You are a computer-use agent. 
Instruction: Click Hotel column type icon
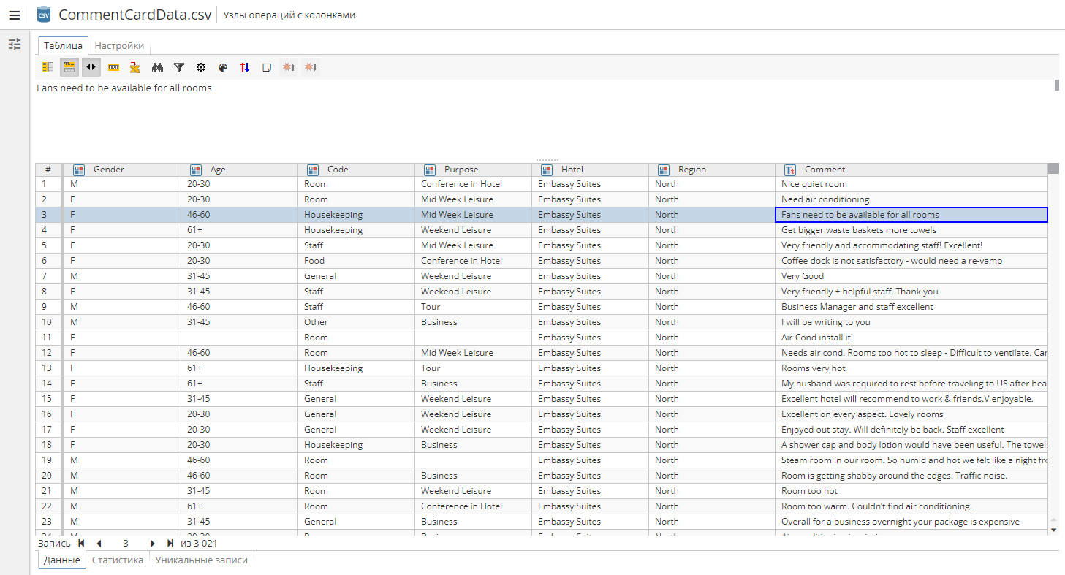[x=547, y=170]
